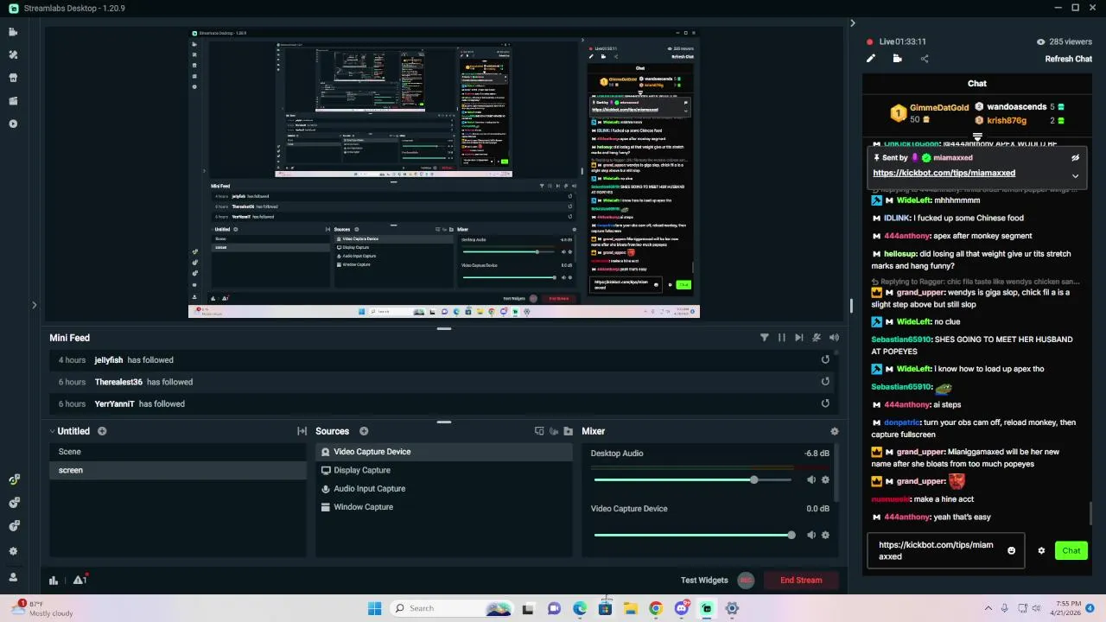1106x622 pixels.
Task: Open the Windows Start menu
Action: tap(374, 608)
